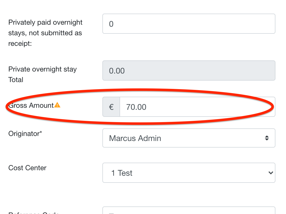Click the Cost Center label
The height and width of the screenshot is (214, 286).
(x=27, y=168)
